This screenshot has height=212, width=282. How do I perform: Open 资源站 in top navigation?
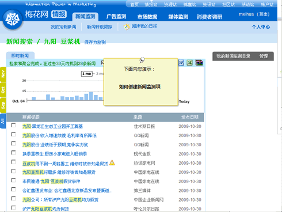(170, 5)
